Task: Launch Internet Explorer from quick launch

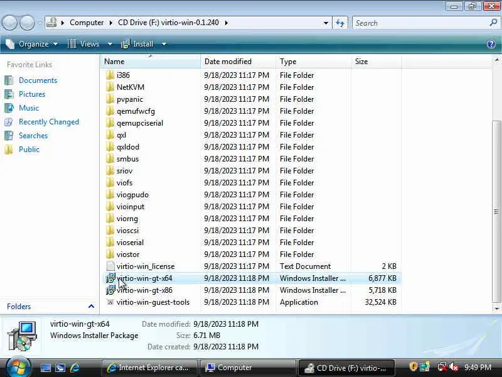Action: 75,368
